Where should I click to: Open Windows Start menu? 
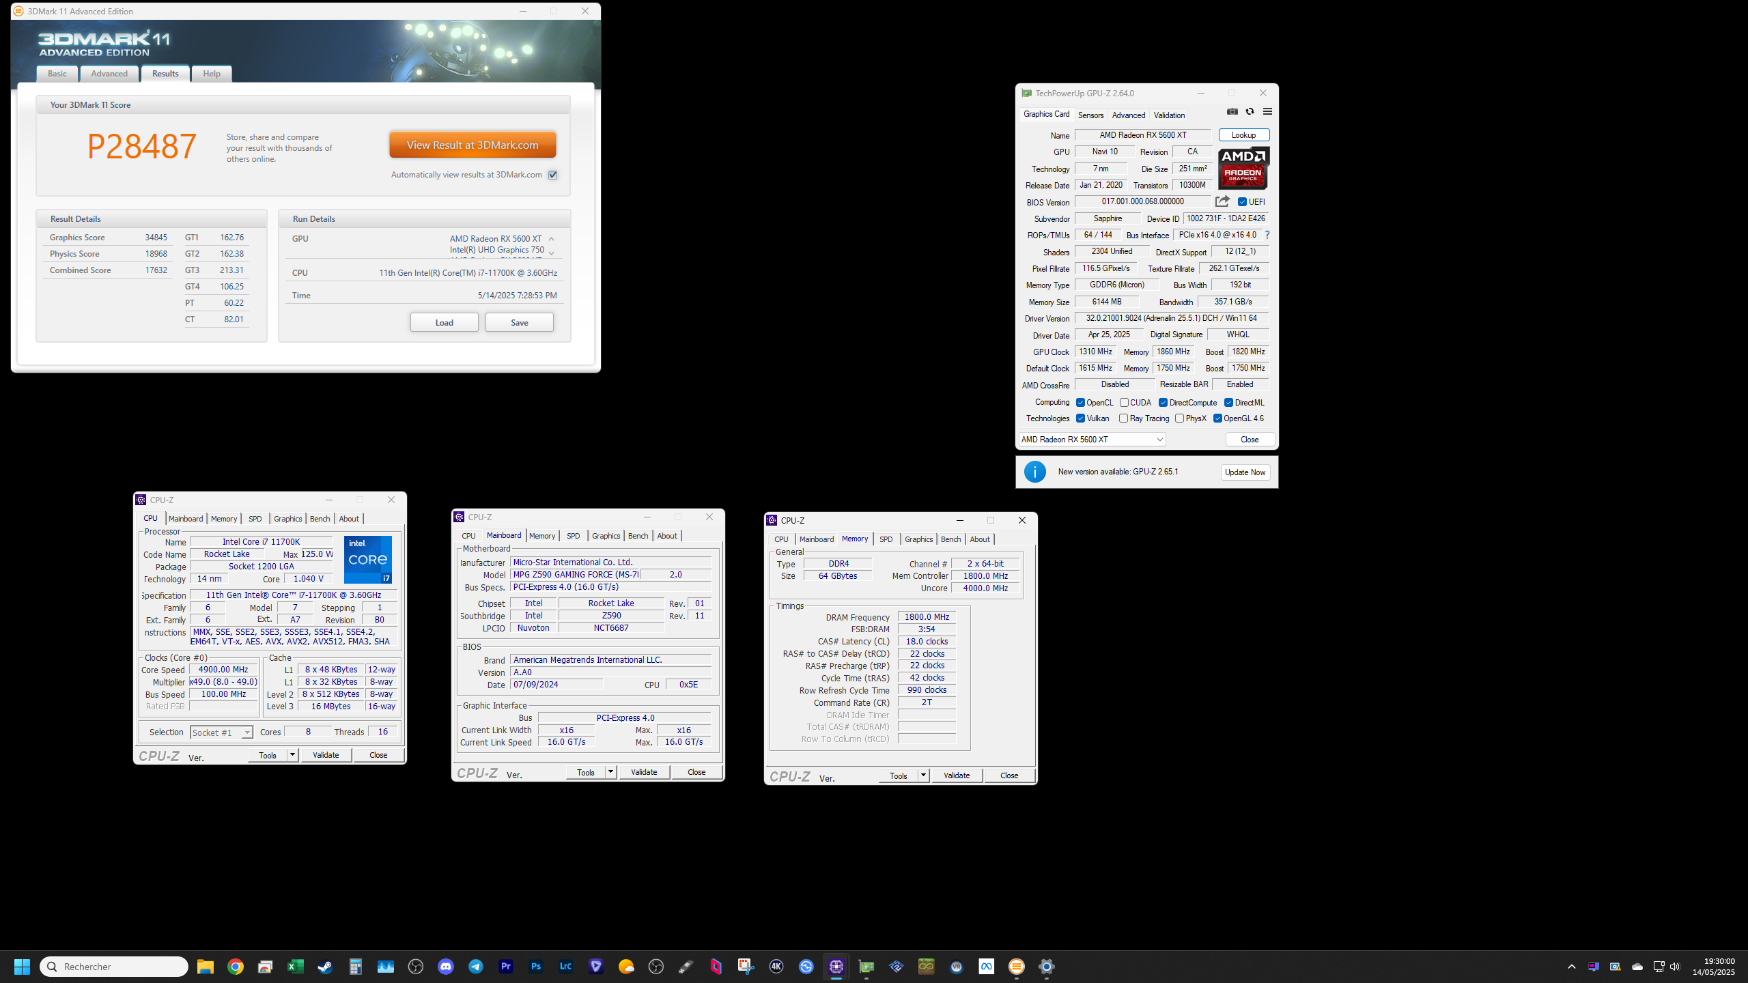coord(22,967)
